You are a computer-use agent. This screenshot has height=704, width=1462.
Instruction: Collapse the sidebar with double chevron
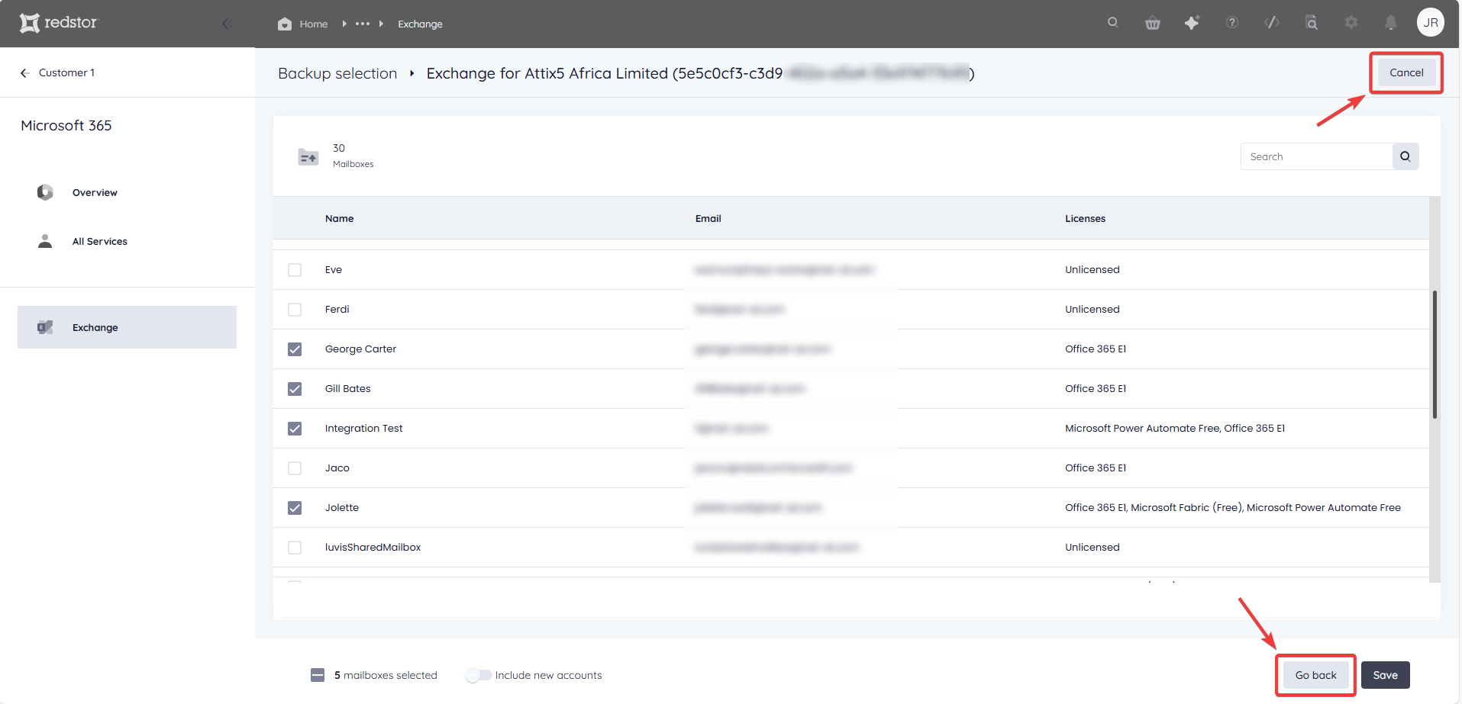[x=227, y=24]
